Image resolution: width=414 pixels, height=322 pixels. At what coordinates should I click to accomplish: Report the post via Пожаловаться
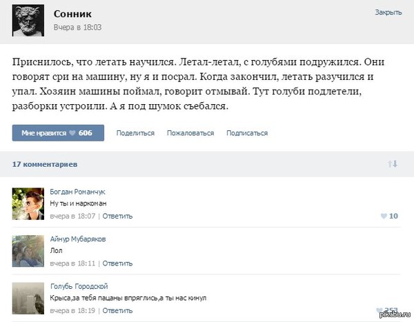(190, 133)
